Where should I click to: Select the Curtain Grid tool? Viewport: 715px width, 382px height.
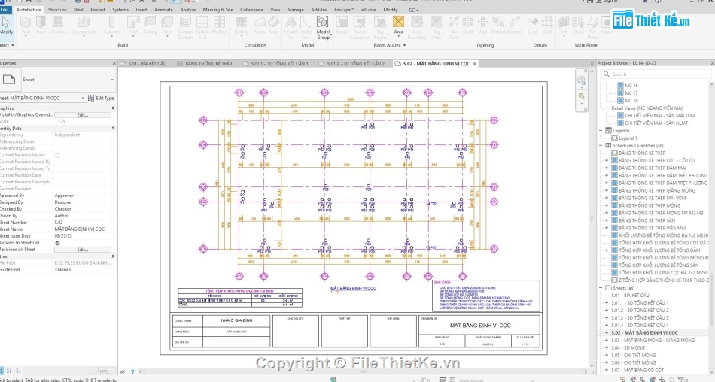[x=202, y=27]
